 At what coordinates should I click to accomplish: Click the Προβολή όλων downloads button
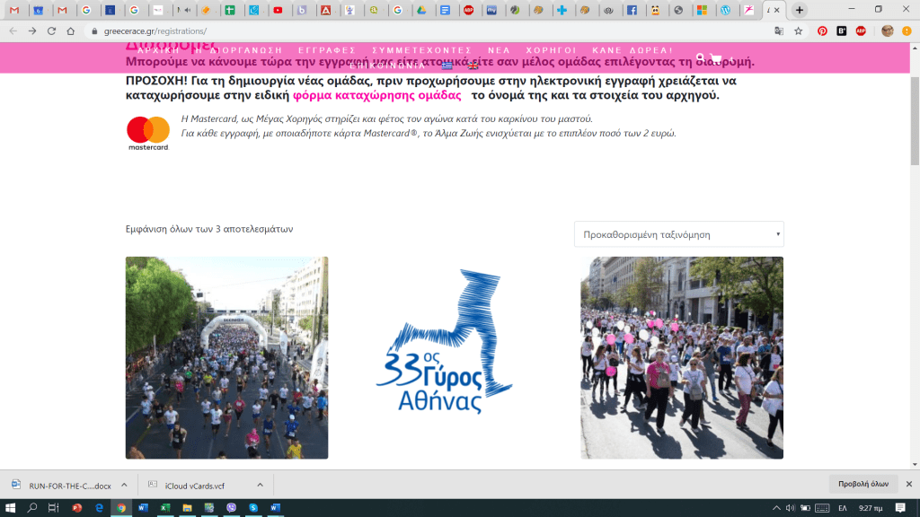862,484
